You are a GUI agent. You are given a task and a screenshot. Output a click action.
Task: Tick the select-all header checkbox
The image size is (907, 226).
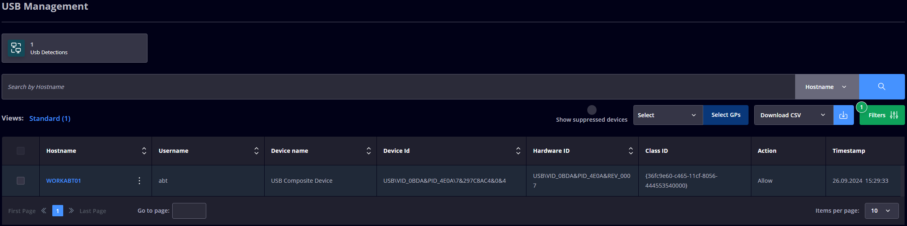(x=21, y=151)
